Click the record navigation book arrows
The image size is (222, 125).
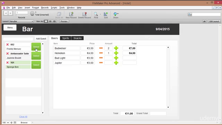point(8,13)
